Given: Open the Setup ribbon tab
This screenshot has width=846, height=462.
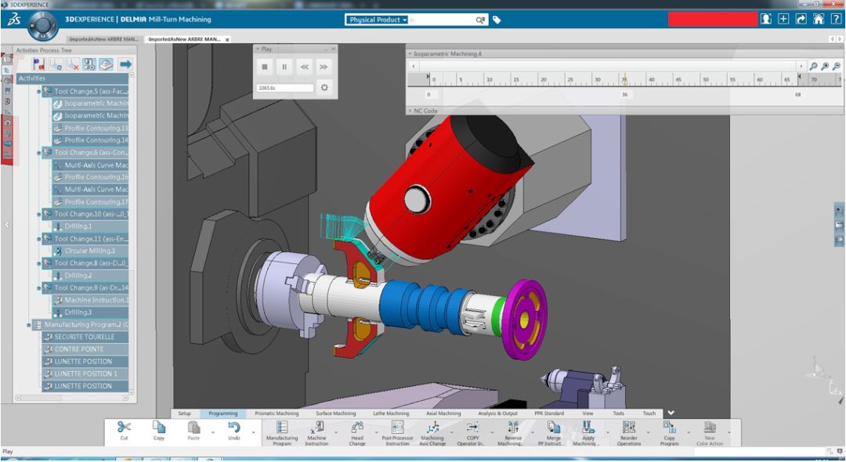Looking at the screenshot, I should pyautogui.click(x=185, y=413).
